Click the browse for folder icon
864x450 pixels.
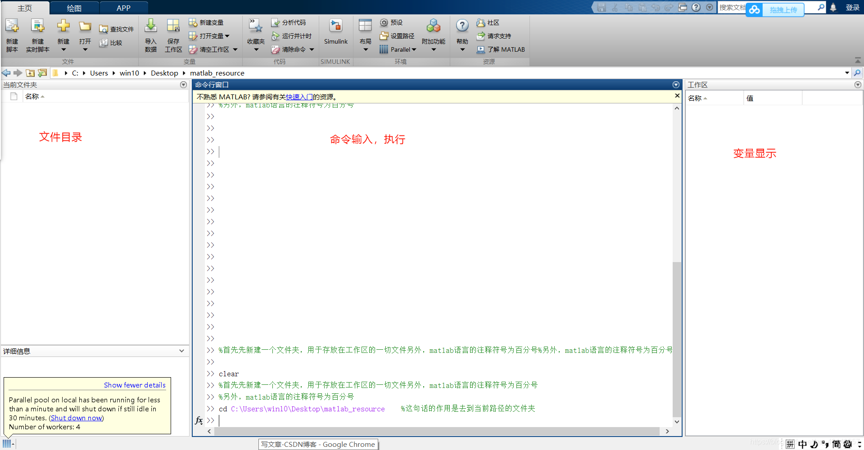(42, 73)
